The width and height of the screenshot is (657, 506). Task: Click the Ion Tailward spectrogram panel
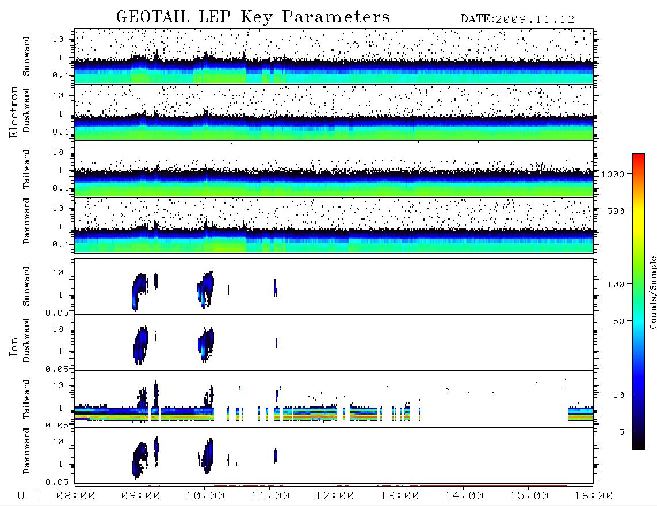click(334, 399)
